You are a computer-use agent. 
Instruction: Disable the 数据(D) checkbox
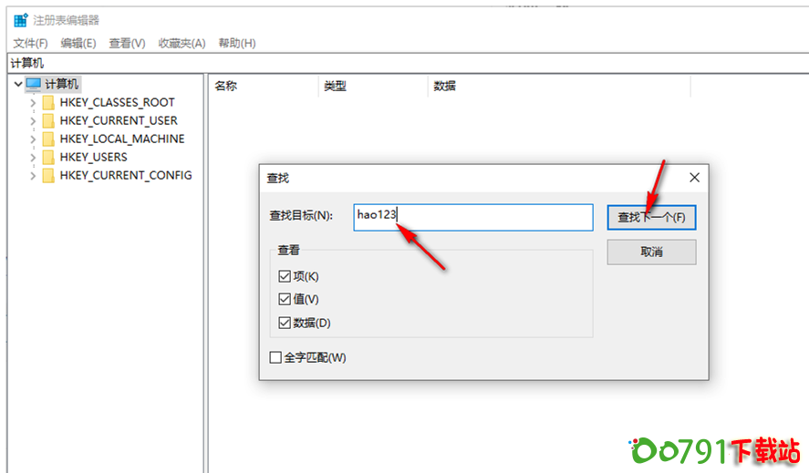click(285, 323)
